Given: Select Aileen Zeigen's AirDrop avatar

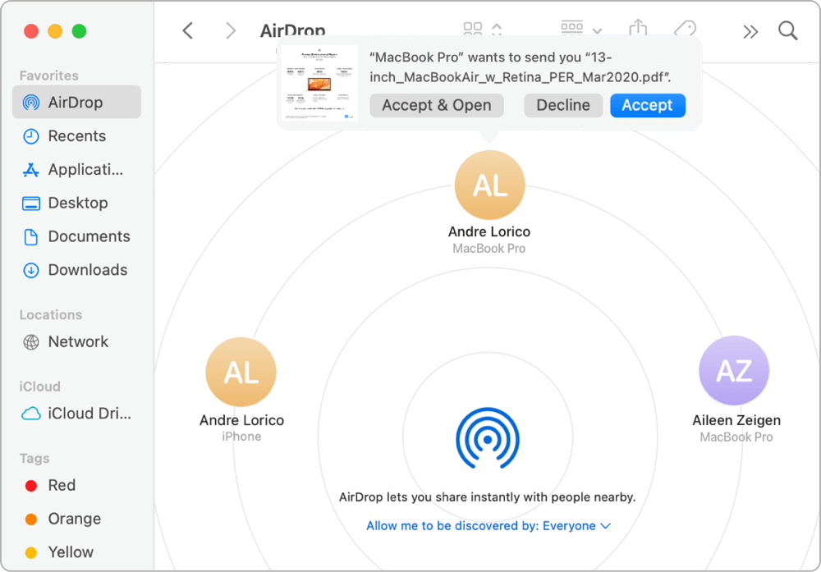Looking at the screenshot, I should (x=734, y=370).
